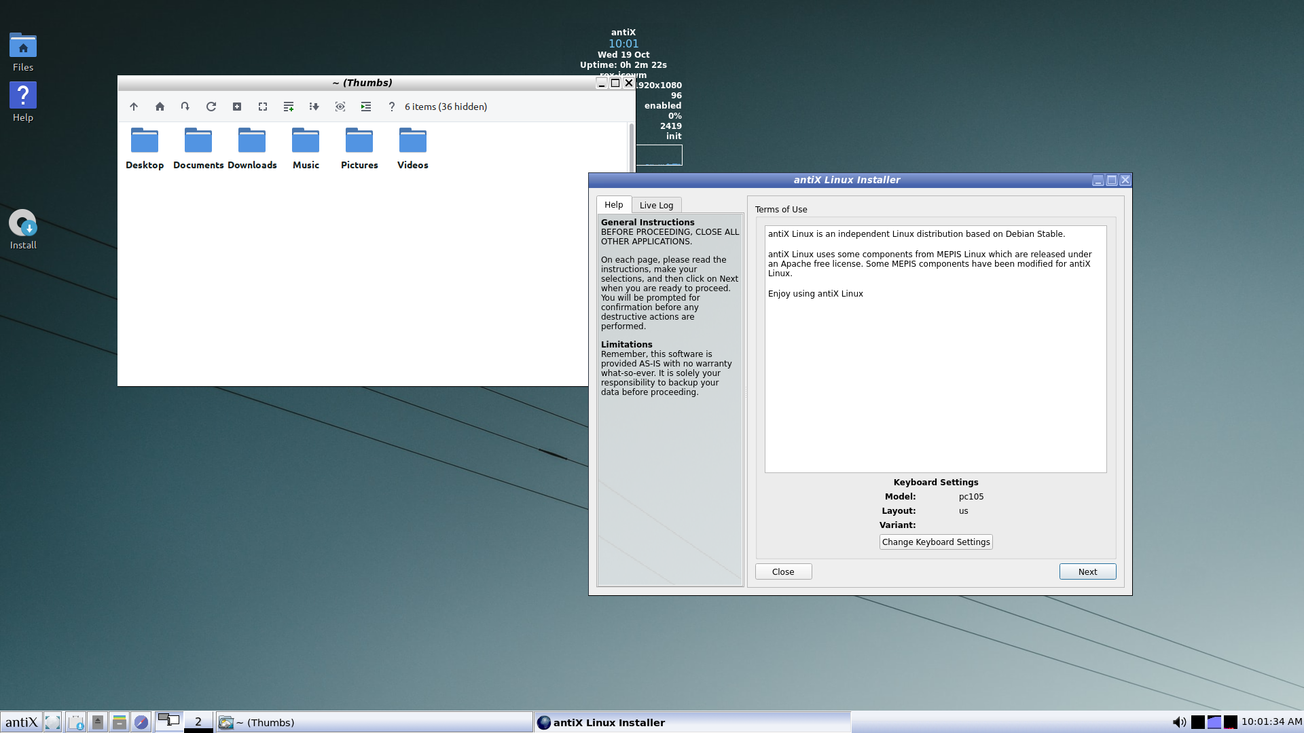Open the file manager icon in taskbar
This screenshot has height=733, width=1304.
click(x=120, y=722)
